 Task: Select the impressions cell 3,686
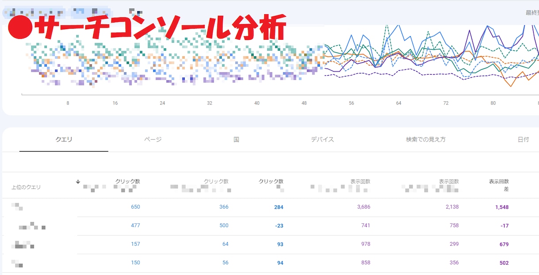pos(363,207)
